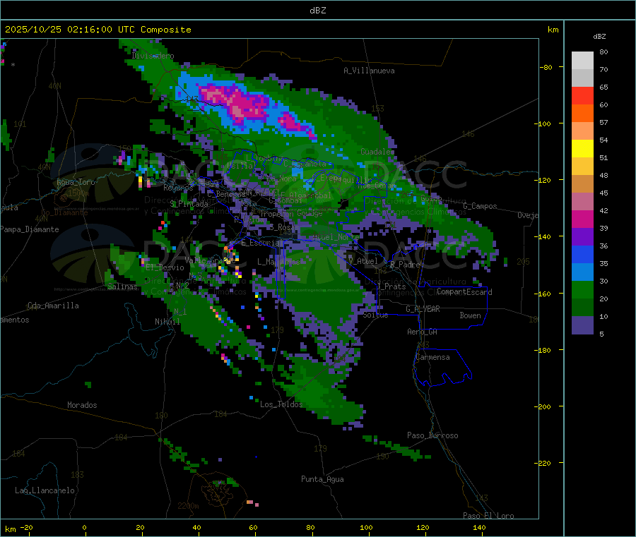
Task: Click the S_Pintada map label
Action: (189, 204)
